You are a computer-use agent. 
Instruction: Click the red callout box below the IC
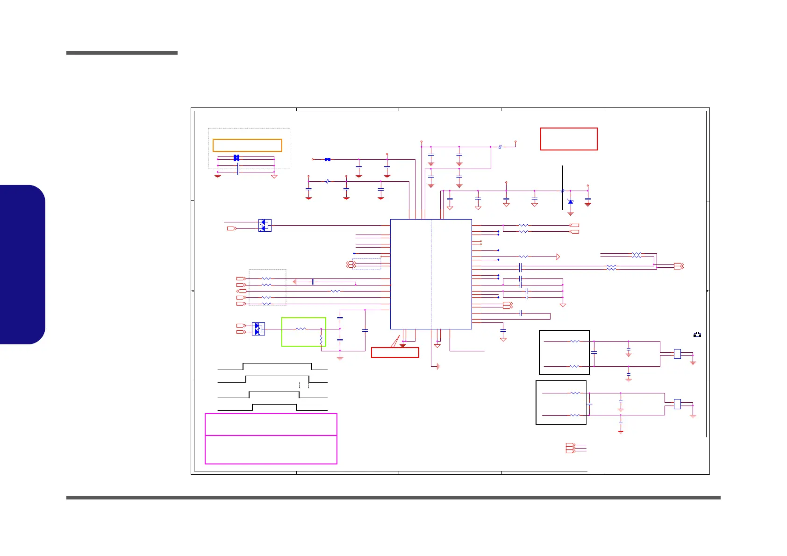(395, 352)
